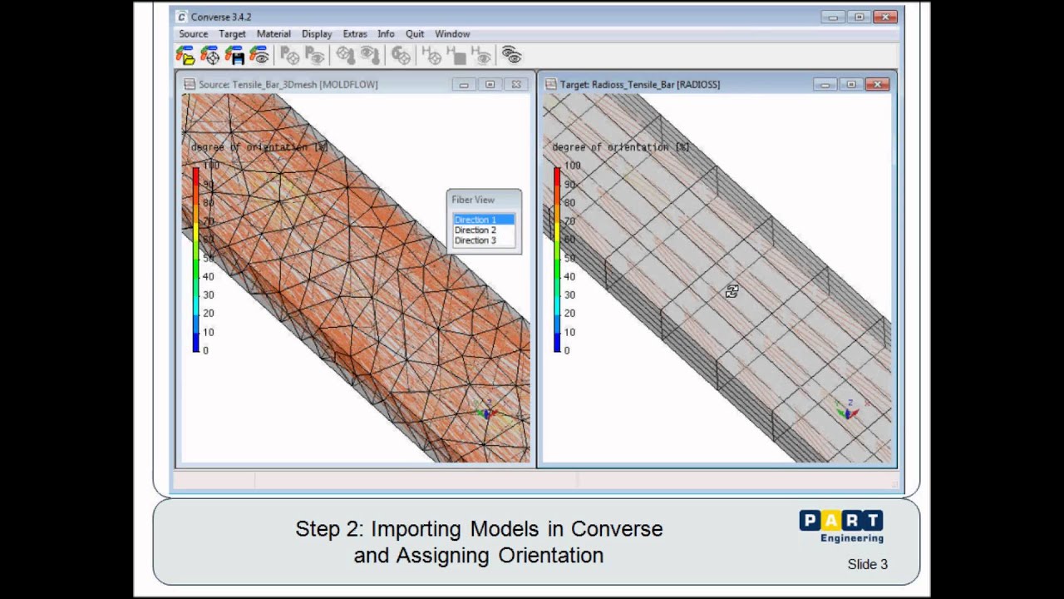The image size is (1064, 599).
Task: Click 'degree of orientation' label in Source window
Action: [259, 147]
